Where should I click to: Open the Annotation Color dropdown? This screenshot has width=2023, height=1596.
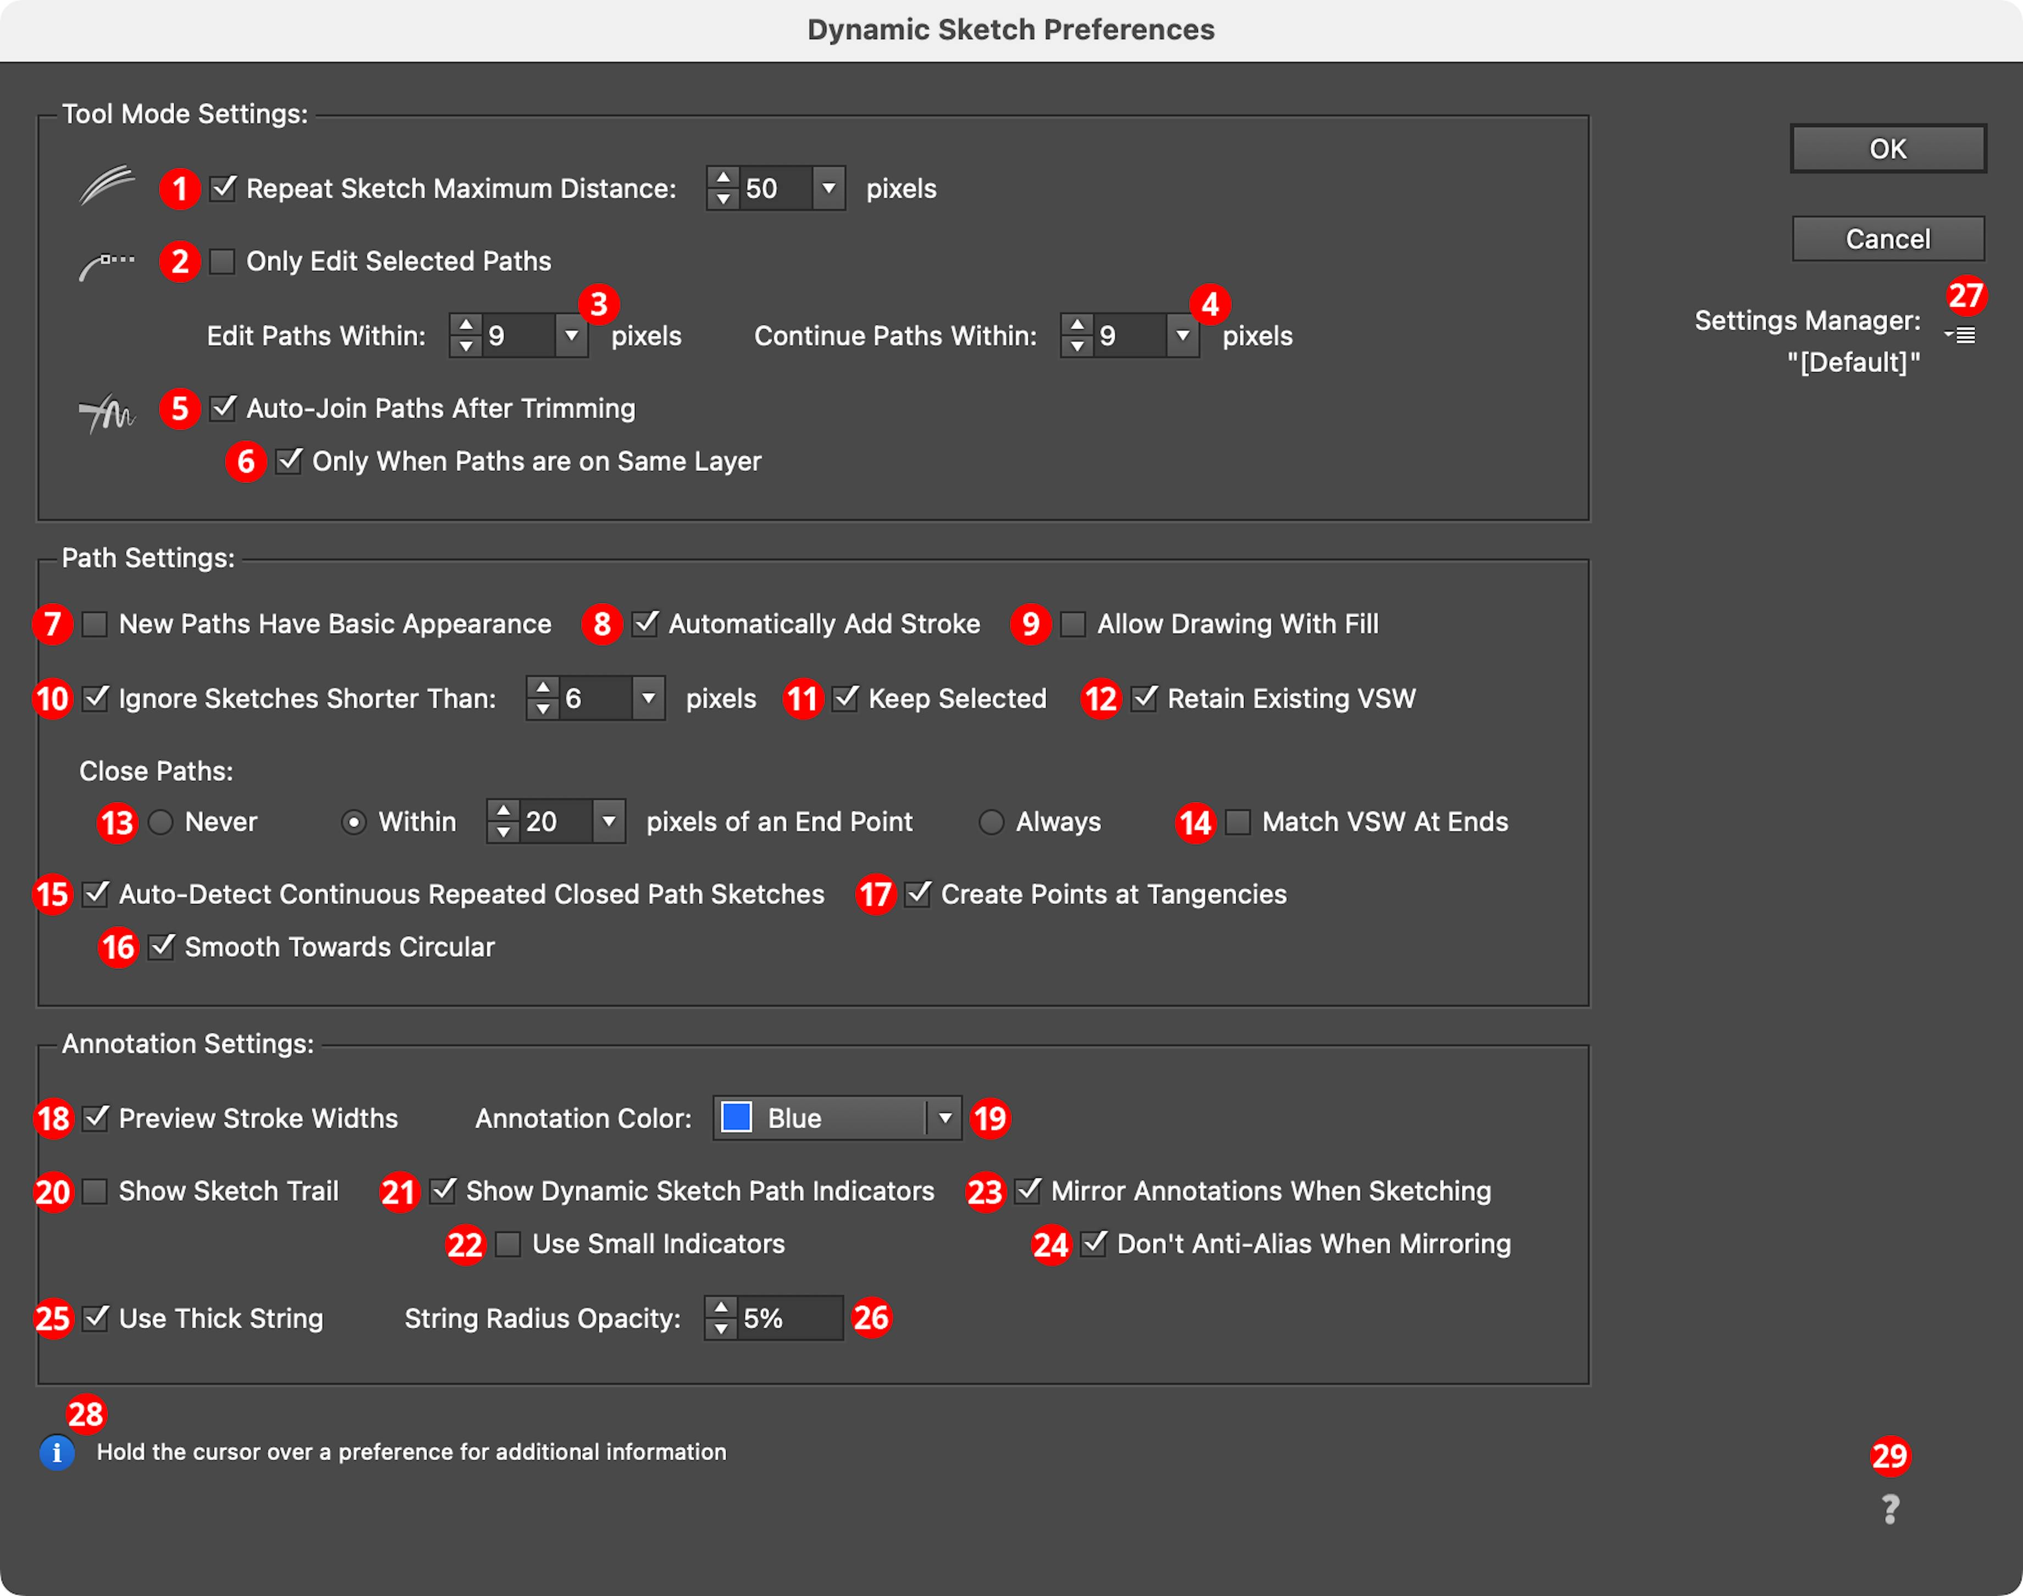click(946, 1117)
